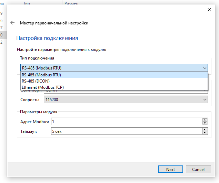Click the Адрес Modbus input field
This screenshot has height=183, width=219.
point(126,121)
